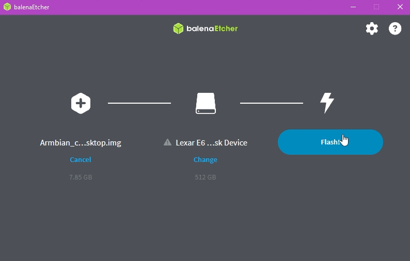Image resolution: width=410 pixels, height=261 pixels.
Task: Click Cancel under the Armbian image
Action: (81, 160)
